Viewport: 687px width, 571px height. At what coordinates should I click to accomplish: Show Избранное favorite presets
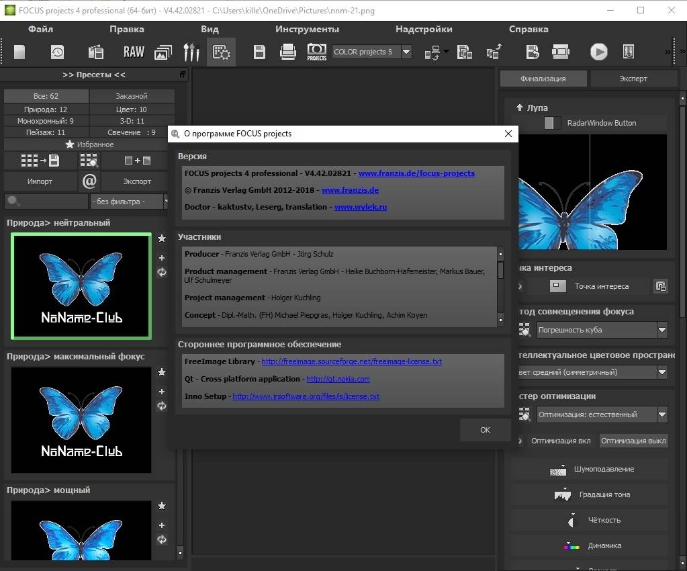(x=89, y=144)
